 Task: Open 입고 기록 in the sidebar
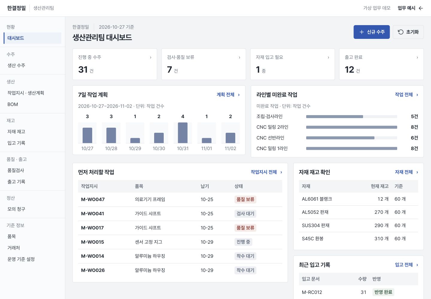(32, 143)
